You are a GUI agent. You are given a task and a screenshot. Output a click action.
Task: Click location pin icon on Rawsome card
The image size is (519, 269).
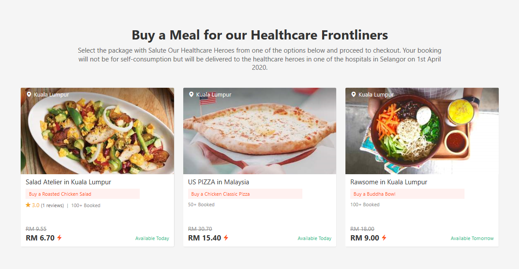coord(354,94)
